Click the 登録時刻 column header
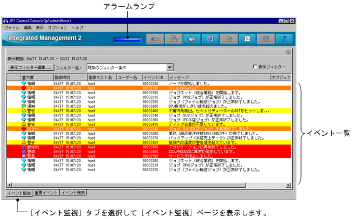 [x=70, y=78]
